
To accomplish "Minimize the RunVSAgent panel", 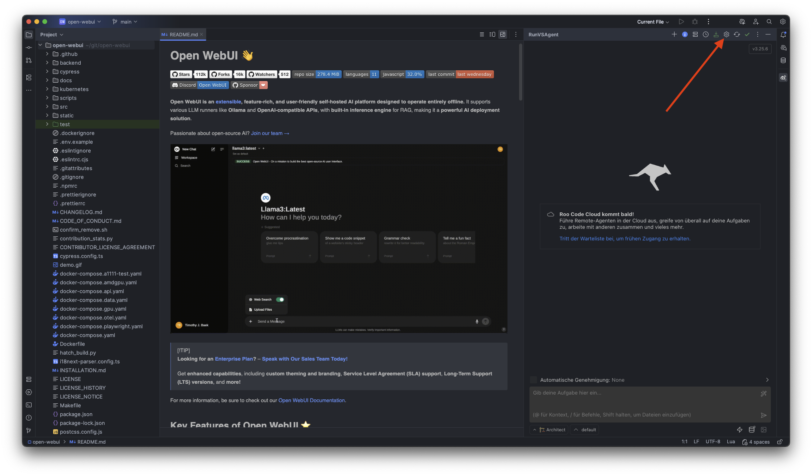I will click(768, 34).
